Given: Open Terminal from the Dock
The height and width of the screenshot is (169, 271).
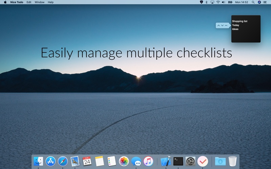Looking at the screenshot, I should [x=178, y=161].
